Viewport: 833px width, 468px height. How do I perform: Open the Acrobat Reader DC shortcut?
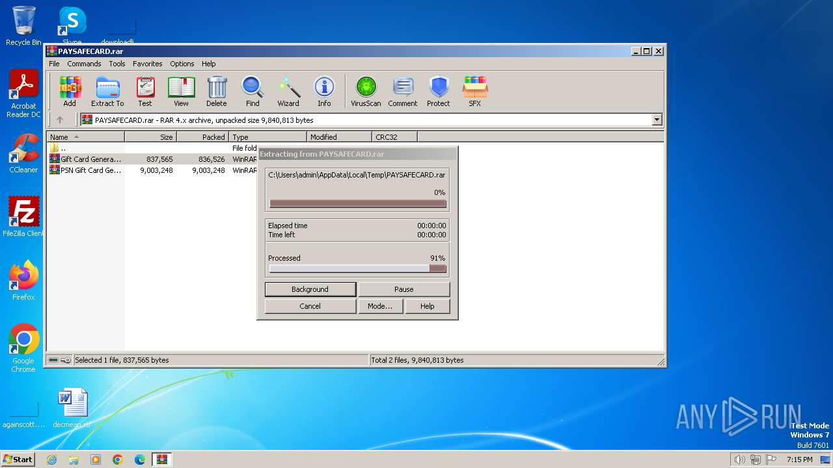tap(23, 94)
